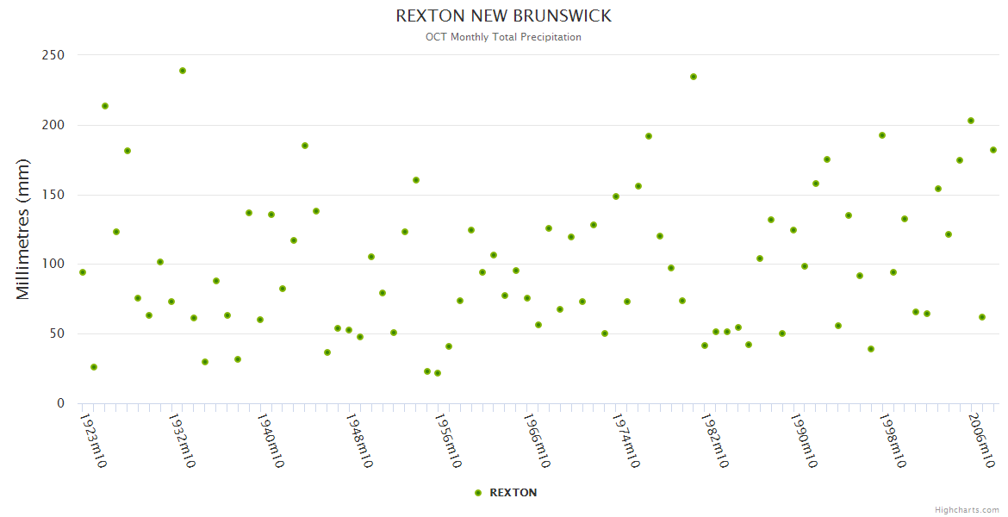The width and height of the screenshot is (1008, 517).
Task: Click the 214 mm point near 1925
Action: (x=105, y=106)
